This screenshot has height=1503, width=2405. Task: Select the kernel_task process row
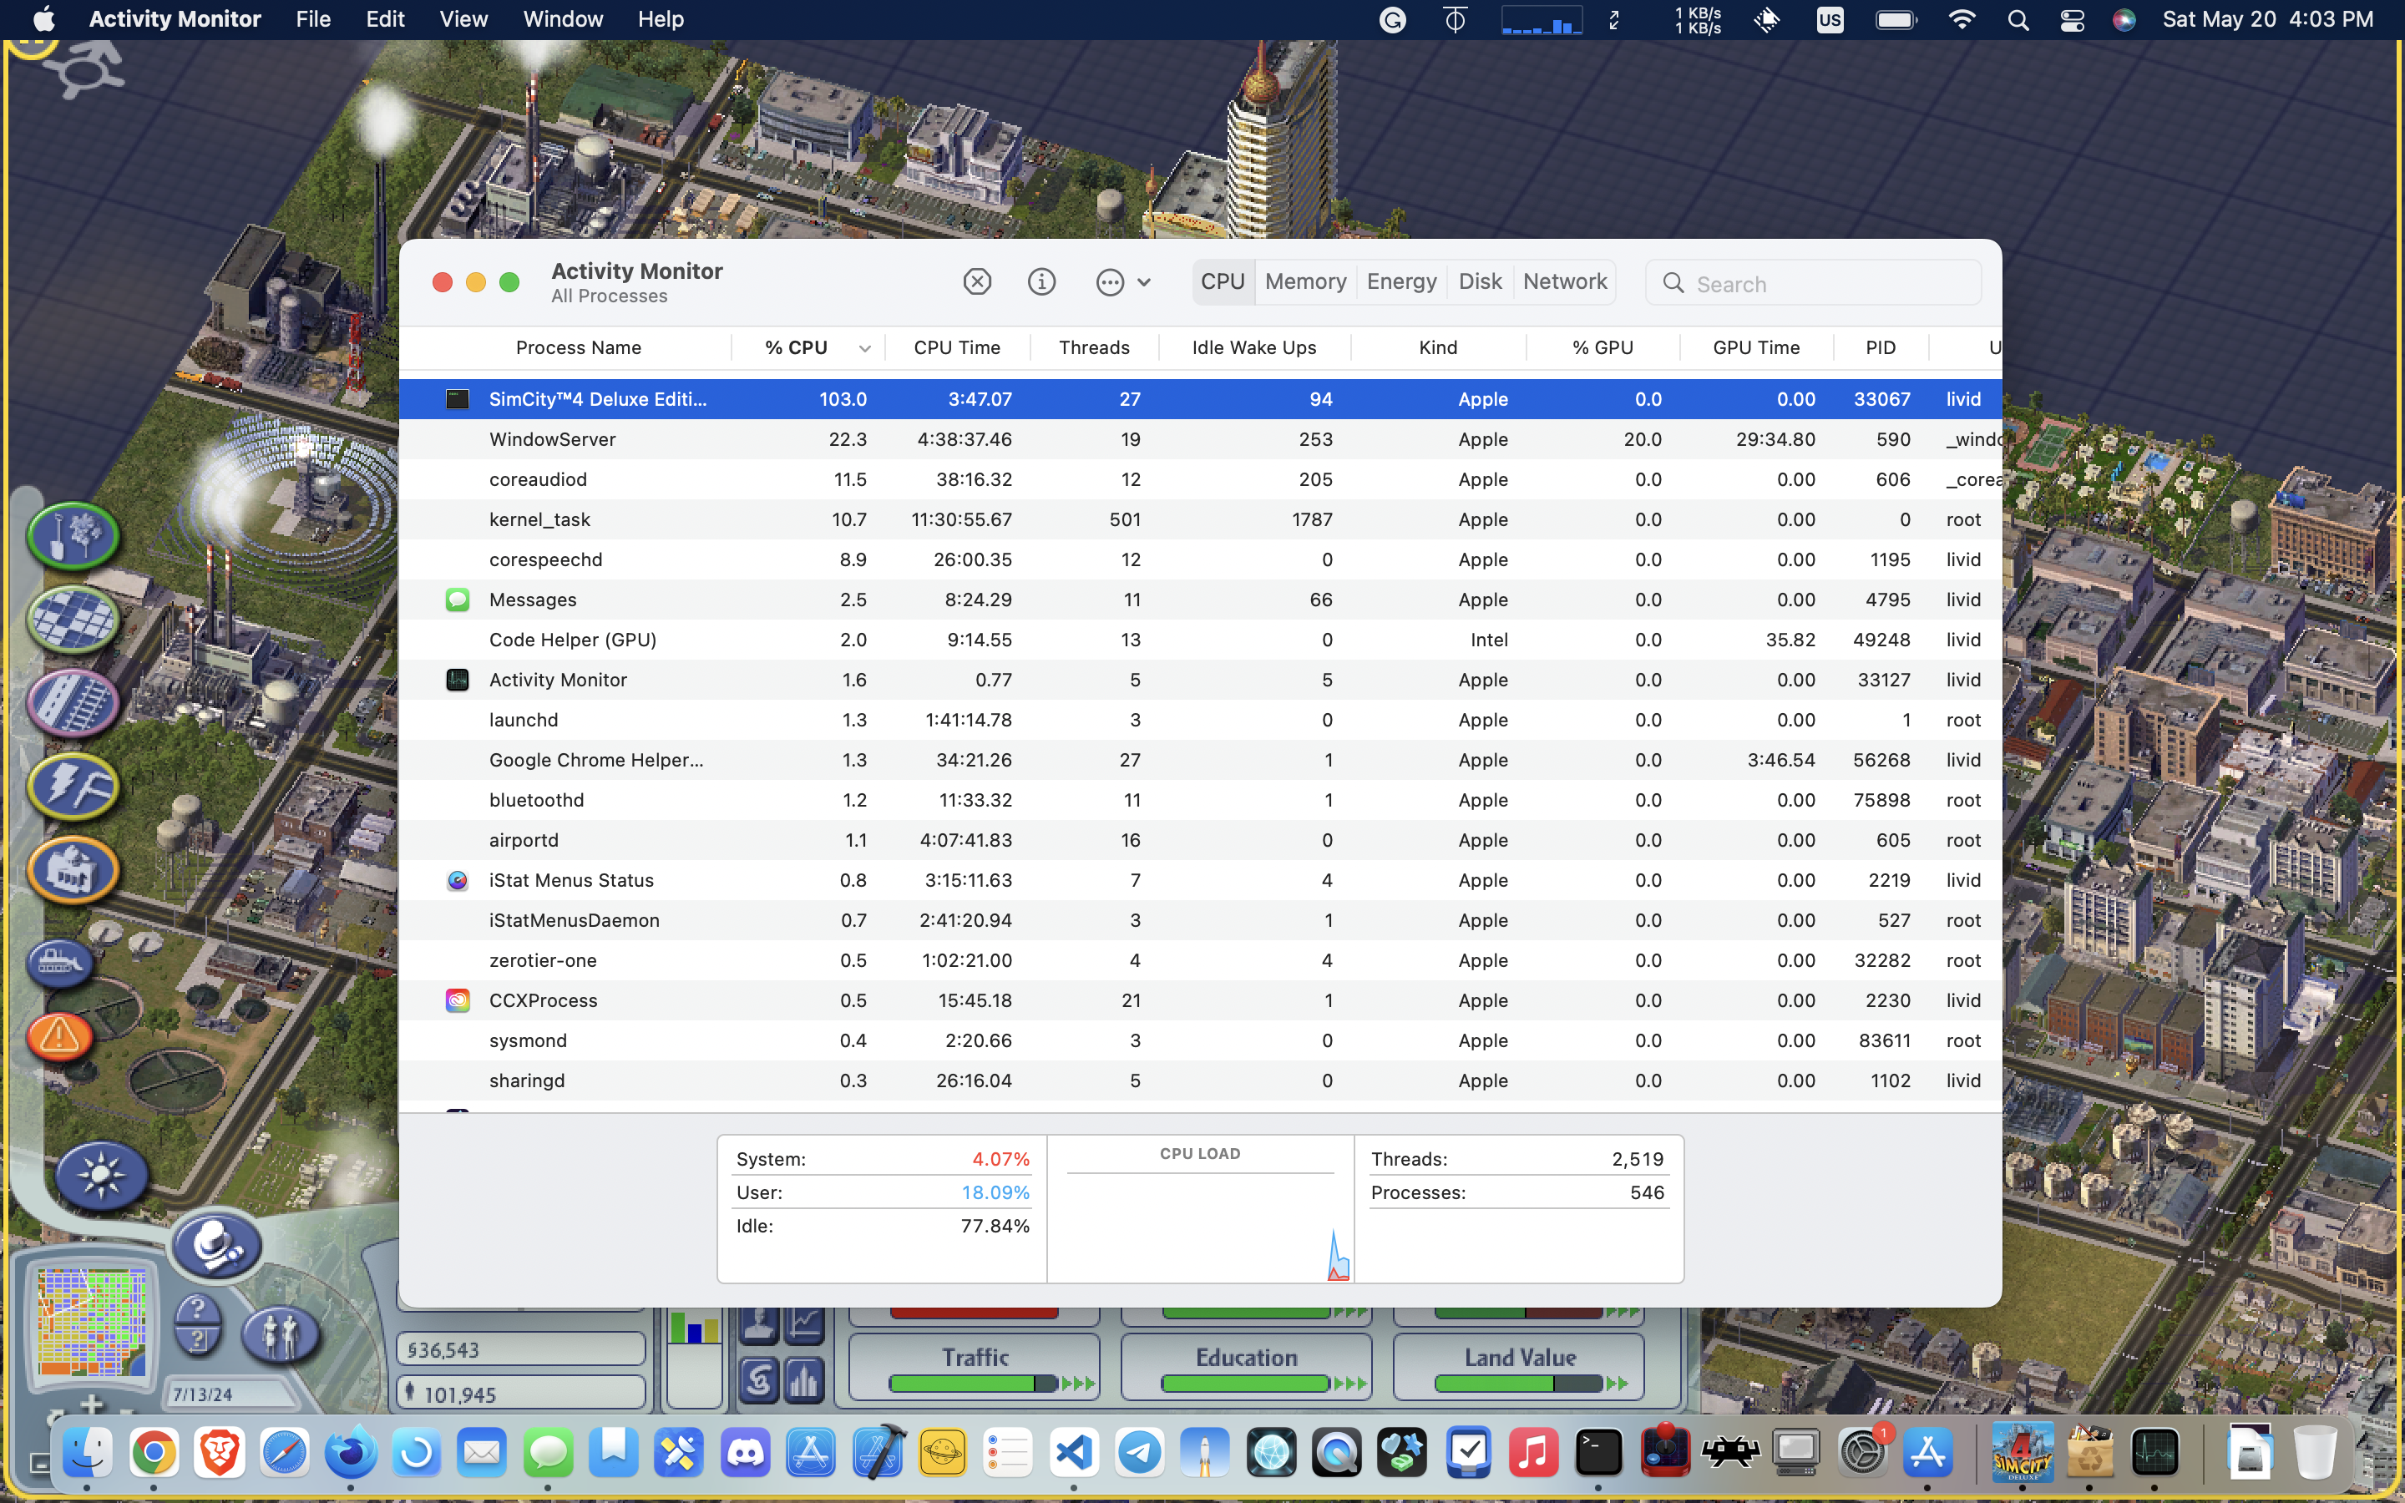1201,520
